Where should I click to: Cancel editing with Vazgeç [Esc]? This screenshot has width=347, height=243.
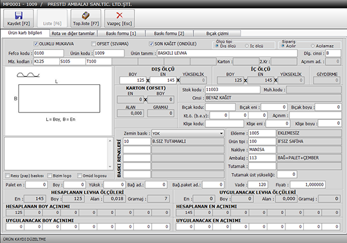[x=120, y=18]
